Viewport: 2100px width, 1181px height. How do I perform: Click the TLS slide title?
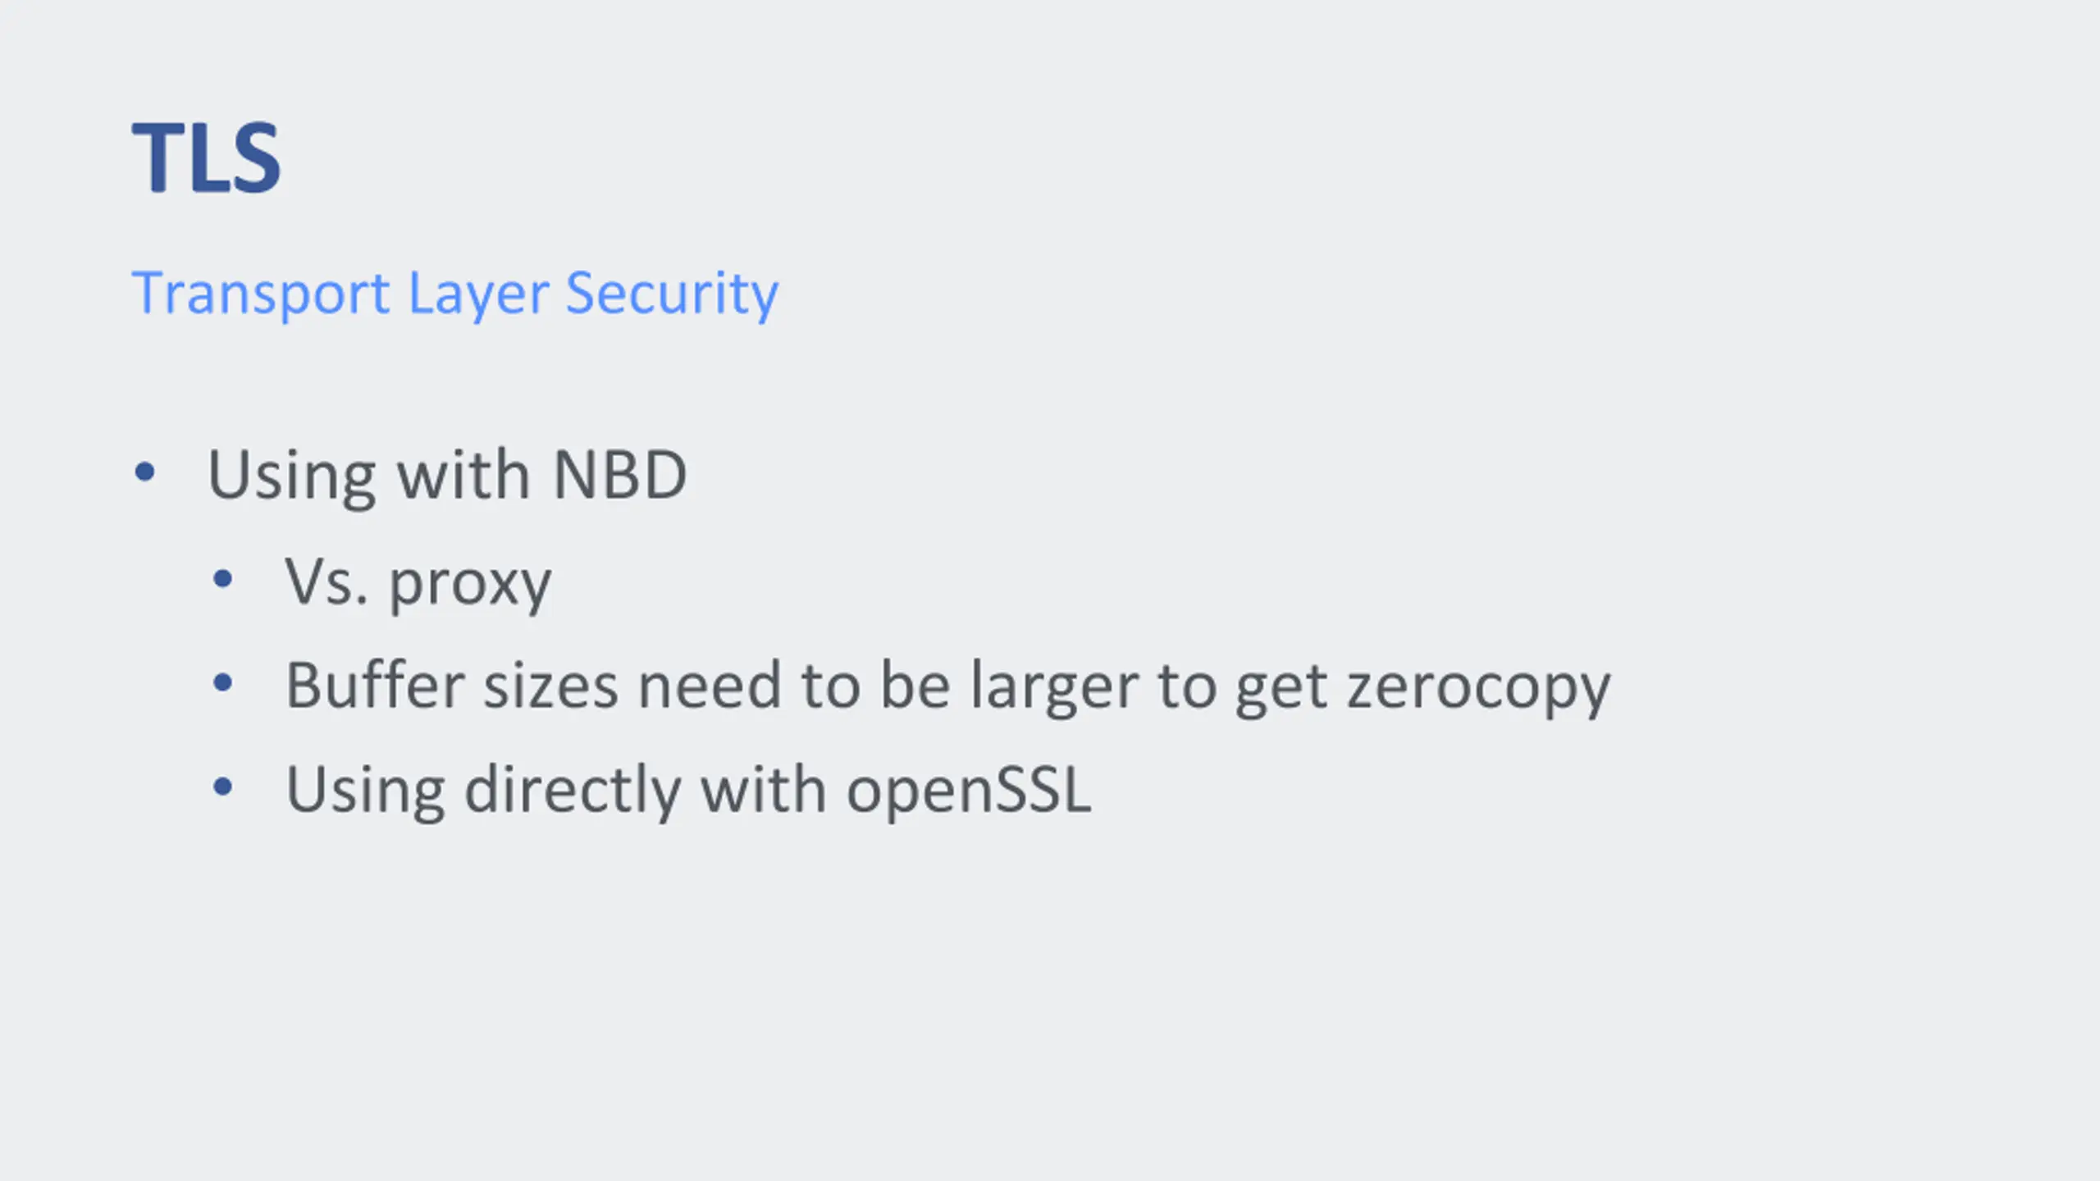tap(206, 157)
